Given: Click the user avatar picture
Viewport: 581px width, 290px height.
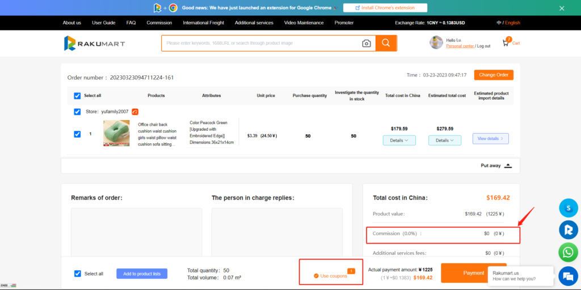Looking at the screenshot, I should coord(436,42).
